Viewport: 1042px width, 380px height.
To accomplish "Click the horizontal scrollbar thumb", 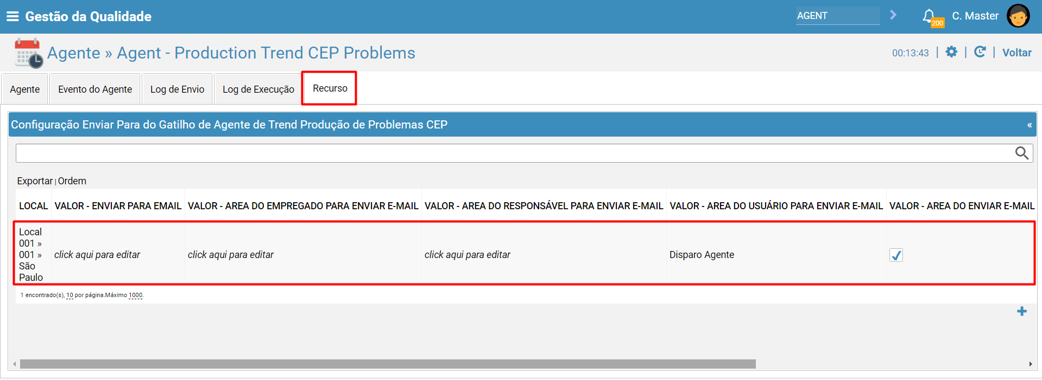I will (x=388, y=364).
